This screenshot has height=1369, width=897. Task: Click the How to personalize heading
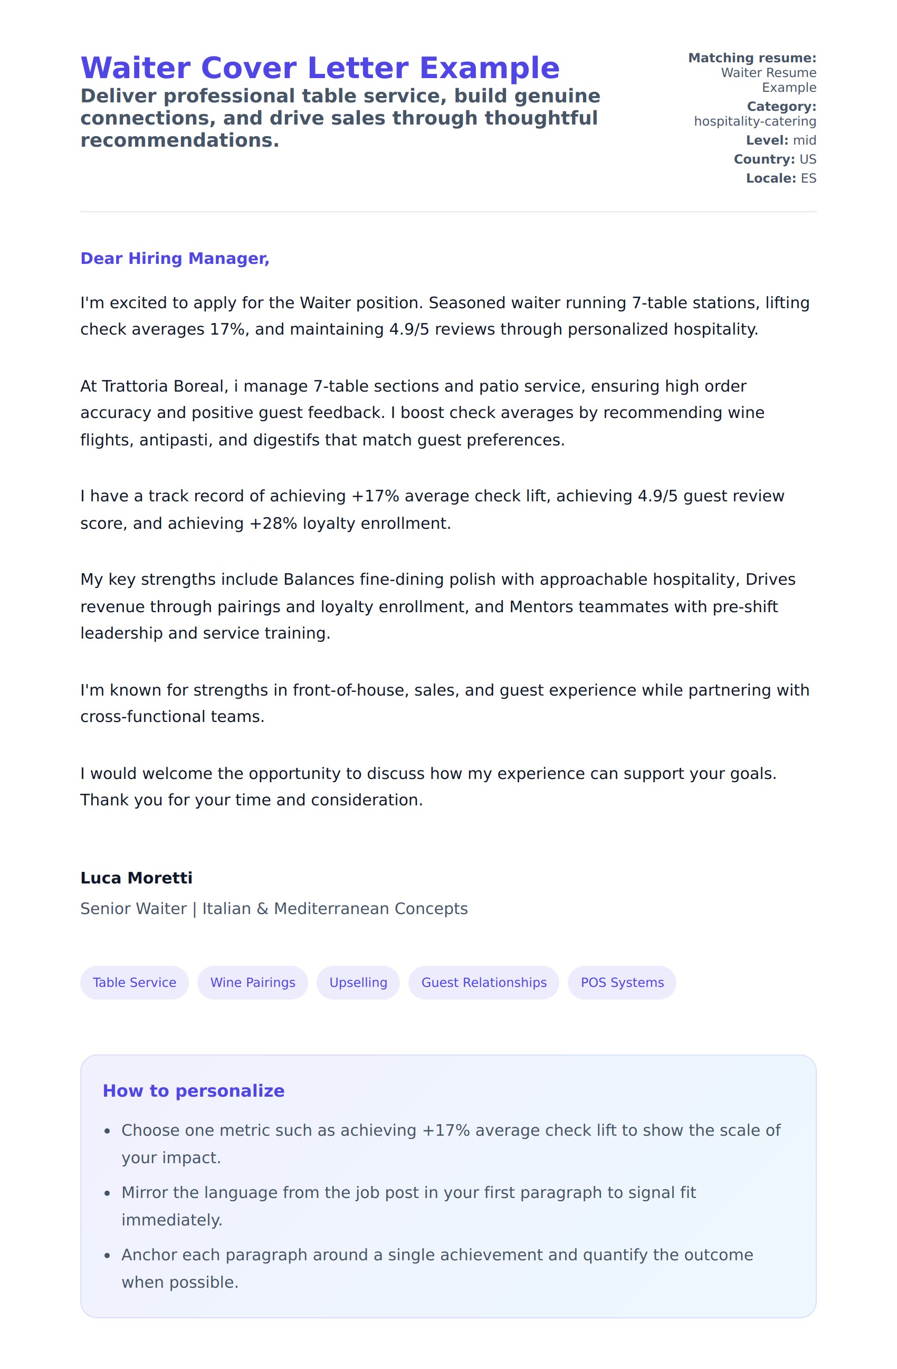[193, 1090]
